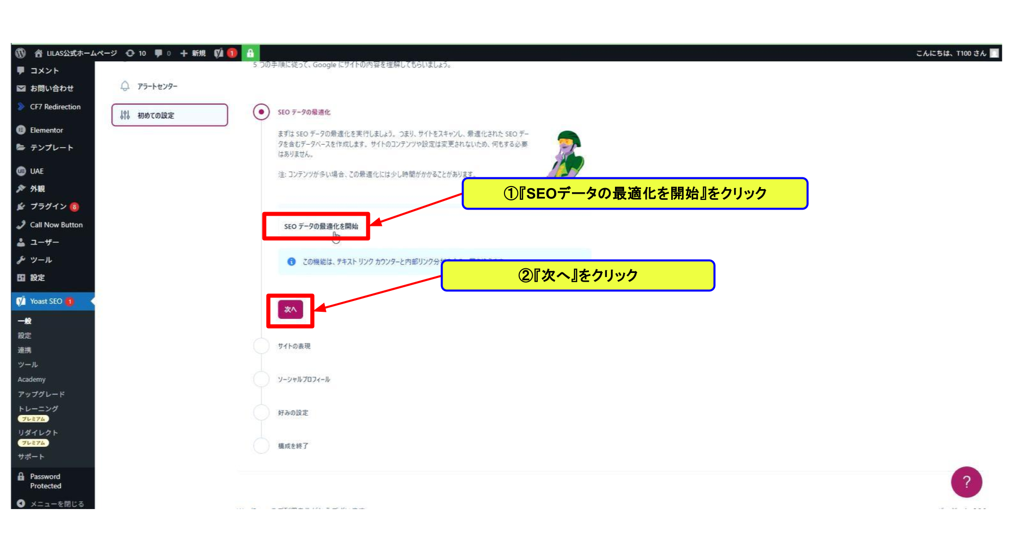Click the Password Protected menu label

tap(46, 481)
